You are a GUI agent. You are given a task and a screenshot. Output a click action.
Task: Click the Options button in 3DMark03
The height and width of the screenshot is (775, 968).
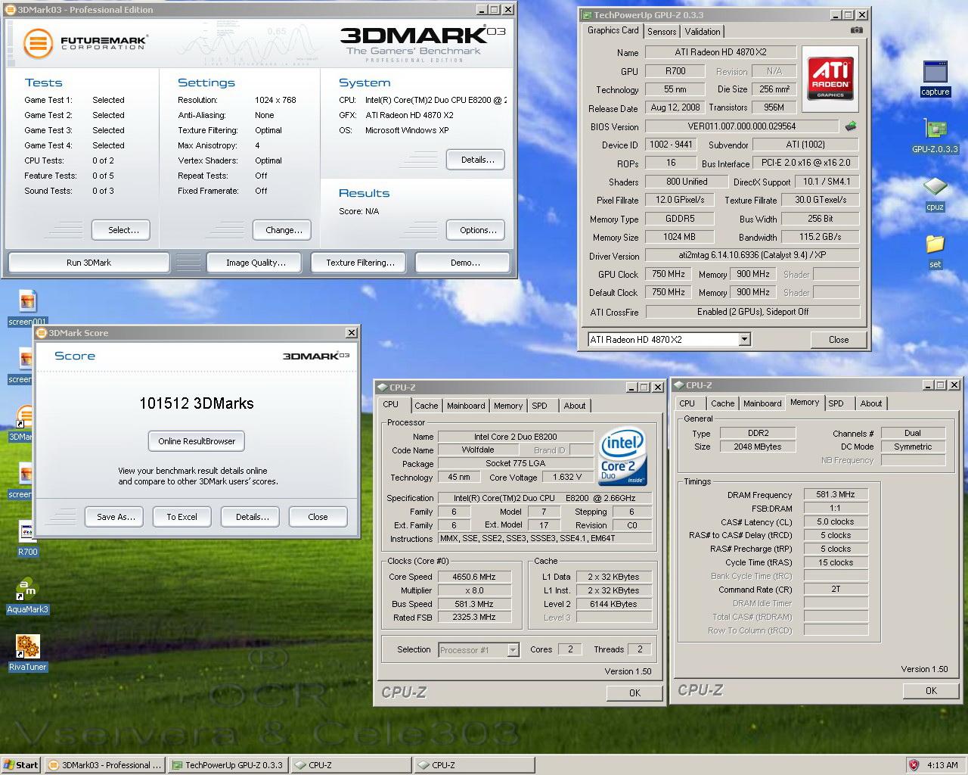point(475,230)
